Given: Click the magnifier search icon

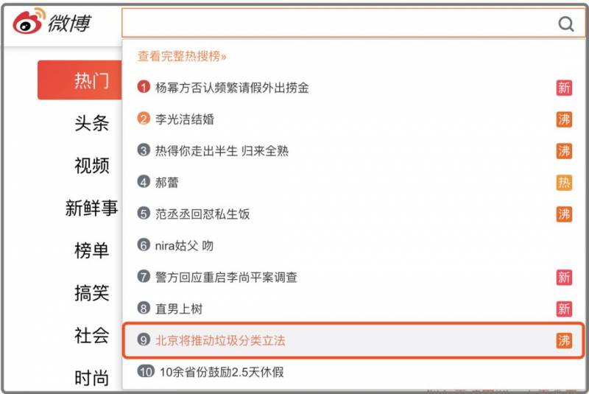Looking at the screenshot, I should 565,24.
